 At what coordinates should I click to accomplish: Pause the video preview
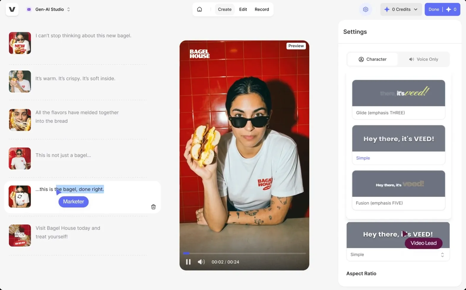[x=188, y=262]
